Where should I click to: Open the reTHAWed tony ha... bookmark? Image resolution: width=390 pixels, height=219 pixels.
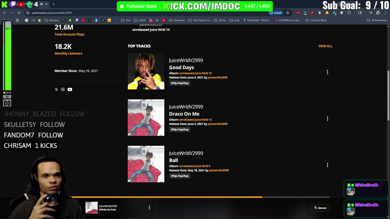tap(287, 20)
